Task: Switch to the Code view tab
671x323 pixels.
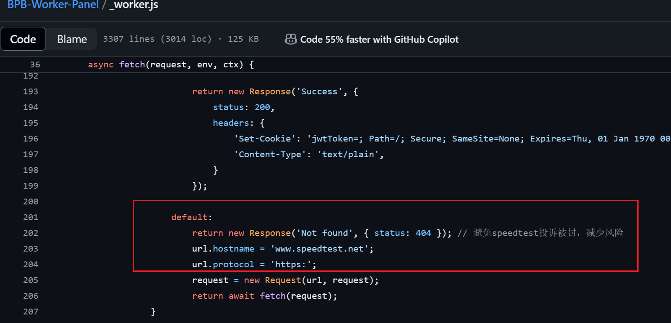Action: click(x=23, y=39)
